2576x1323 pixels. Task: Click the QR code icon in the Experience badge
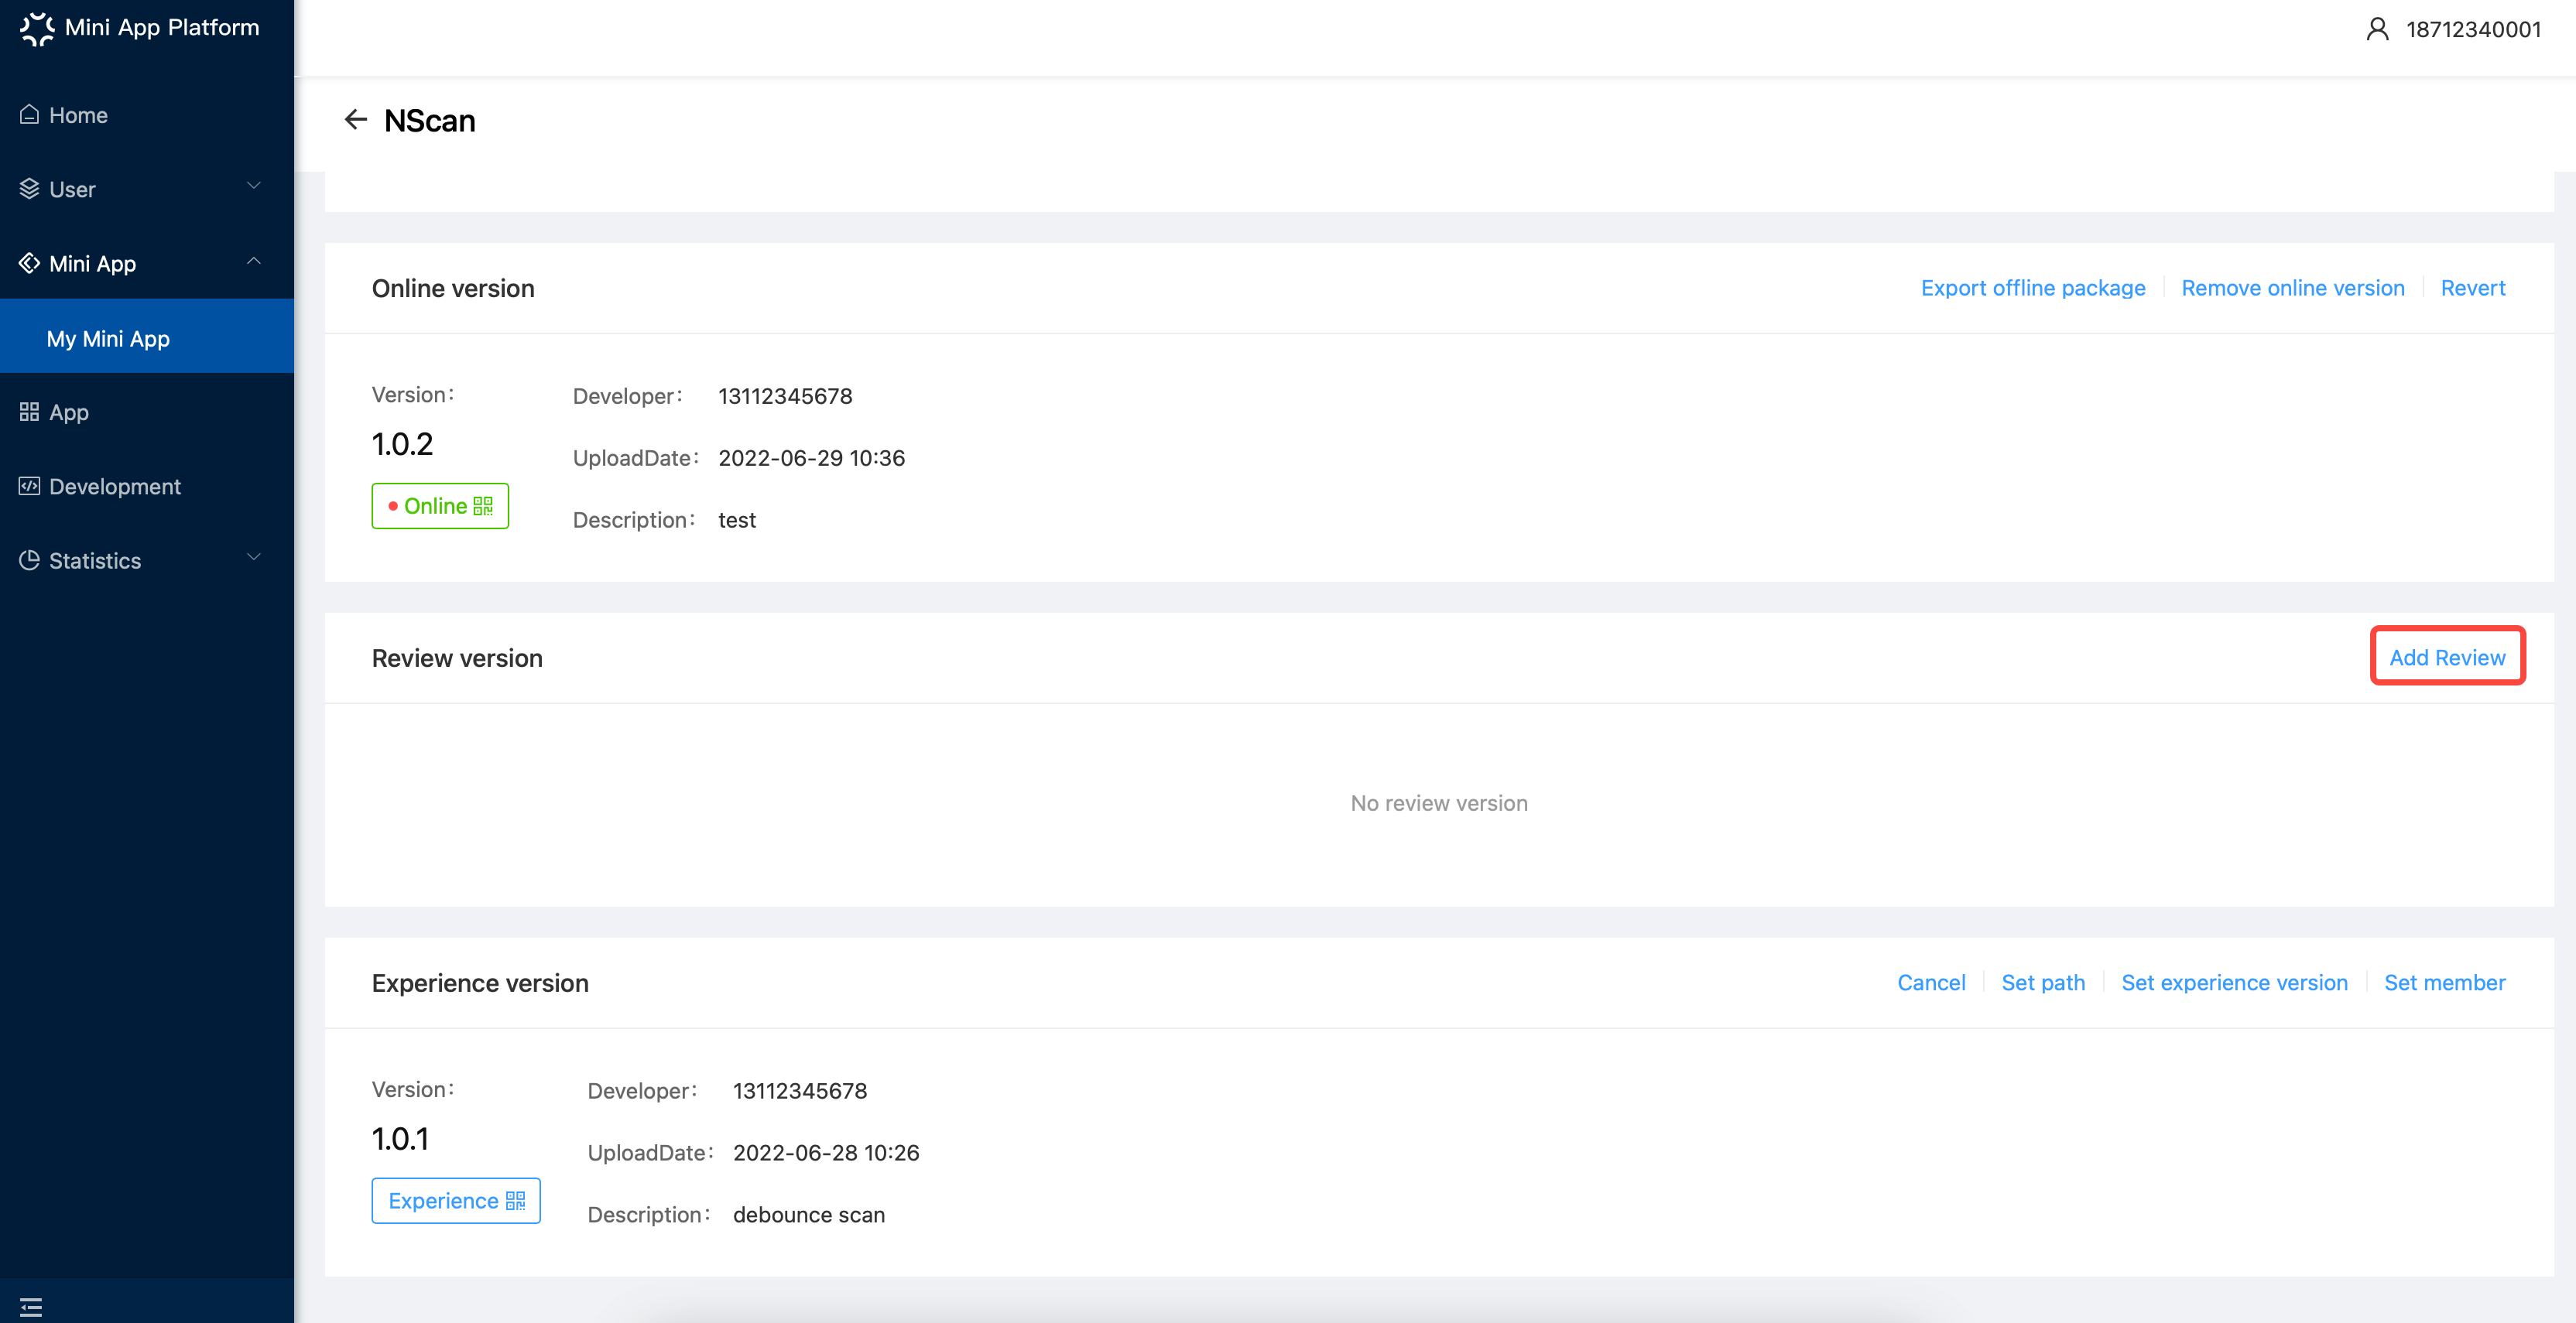pos(515,1201)
